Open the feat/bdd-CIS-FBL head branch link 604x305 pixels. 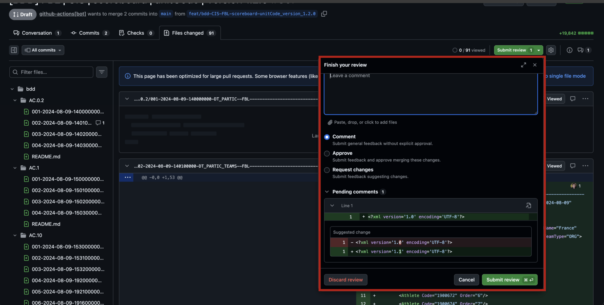pyautogui.click(x=252, y=14)
